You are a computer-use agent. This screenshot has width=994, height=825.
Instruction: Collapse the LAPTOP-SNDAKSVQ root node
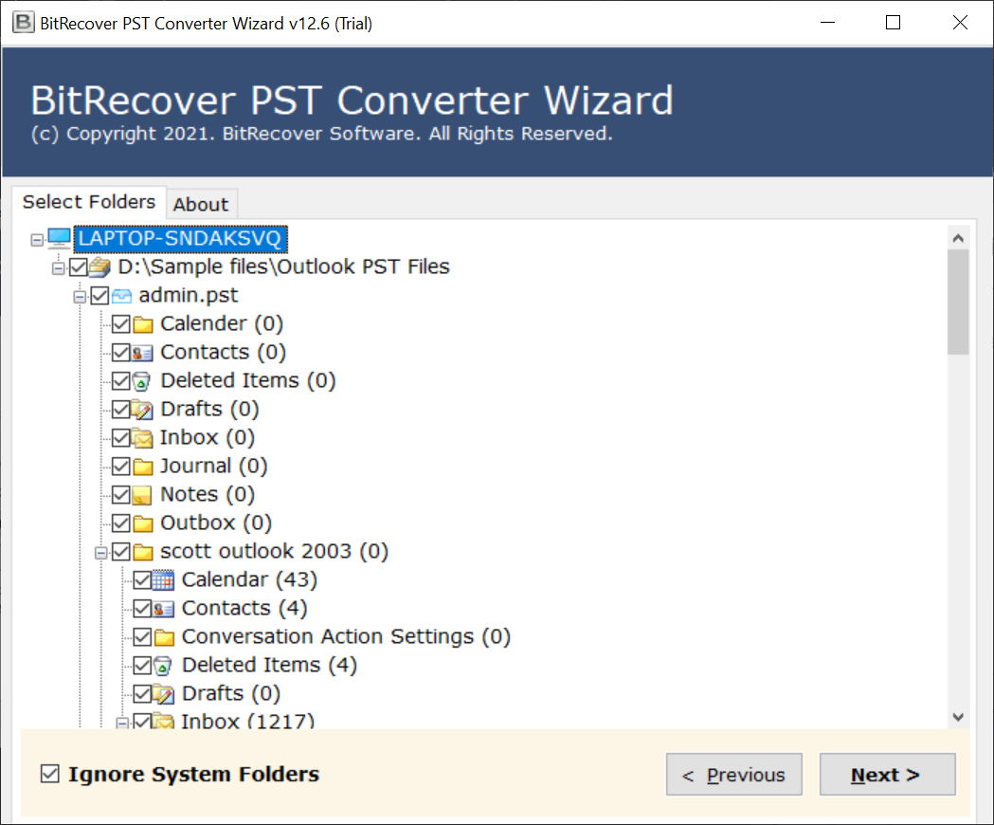tap(37, 240)
